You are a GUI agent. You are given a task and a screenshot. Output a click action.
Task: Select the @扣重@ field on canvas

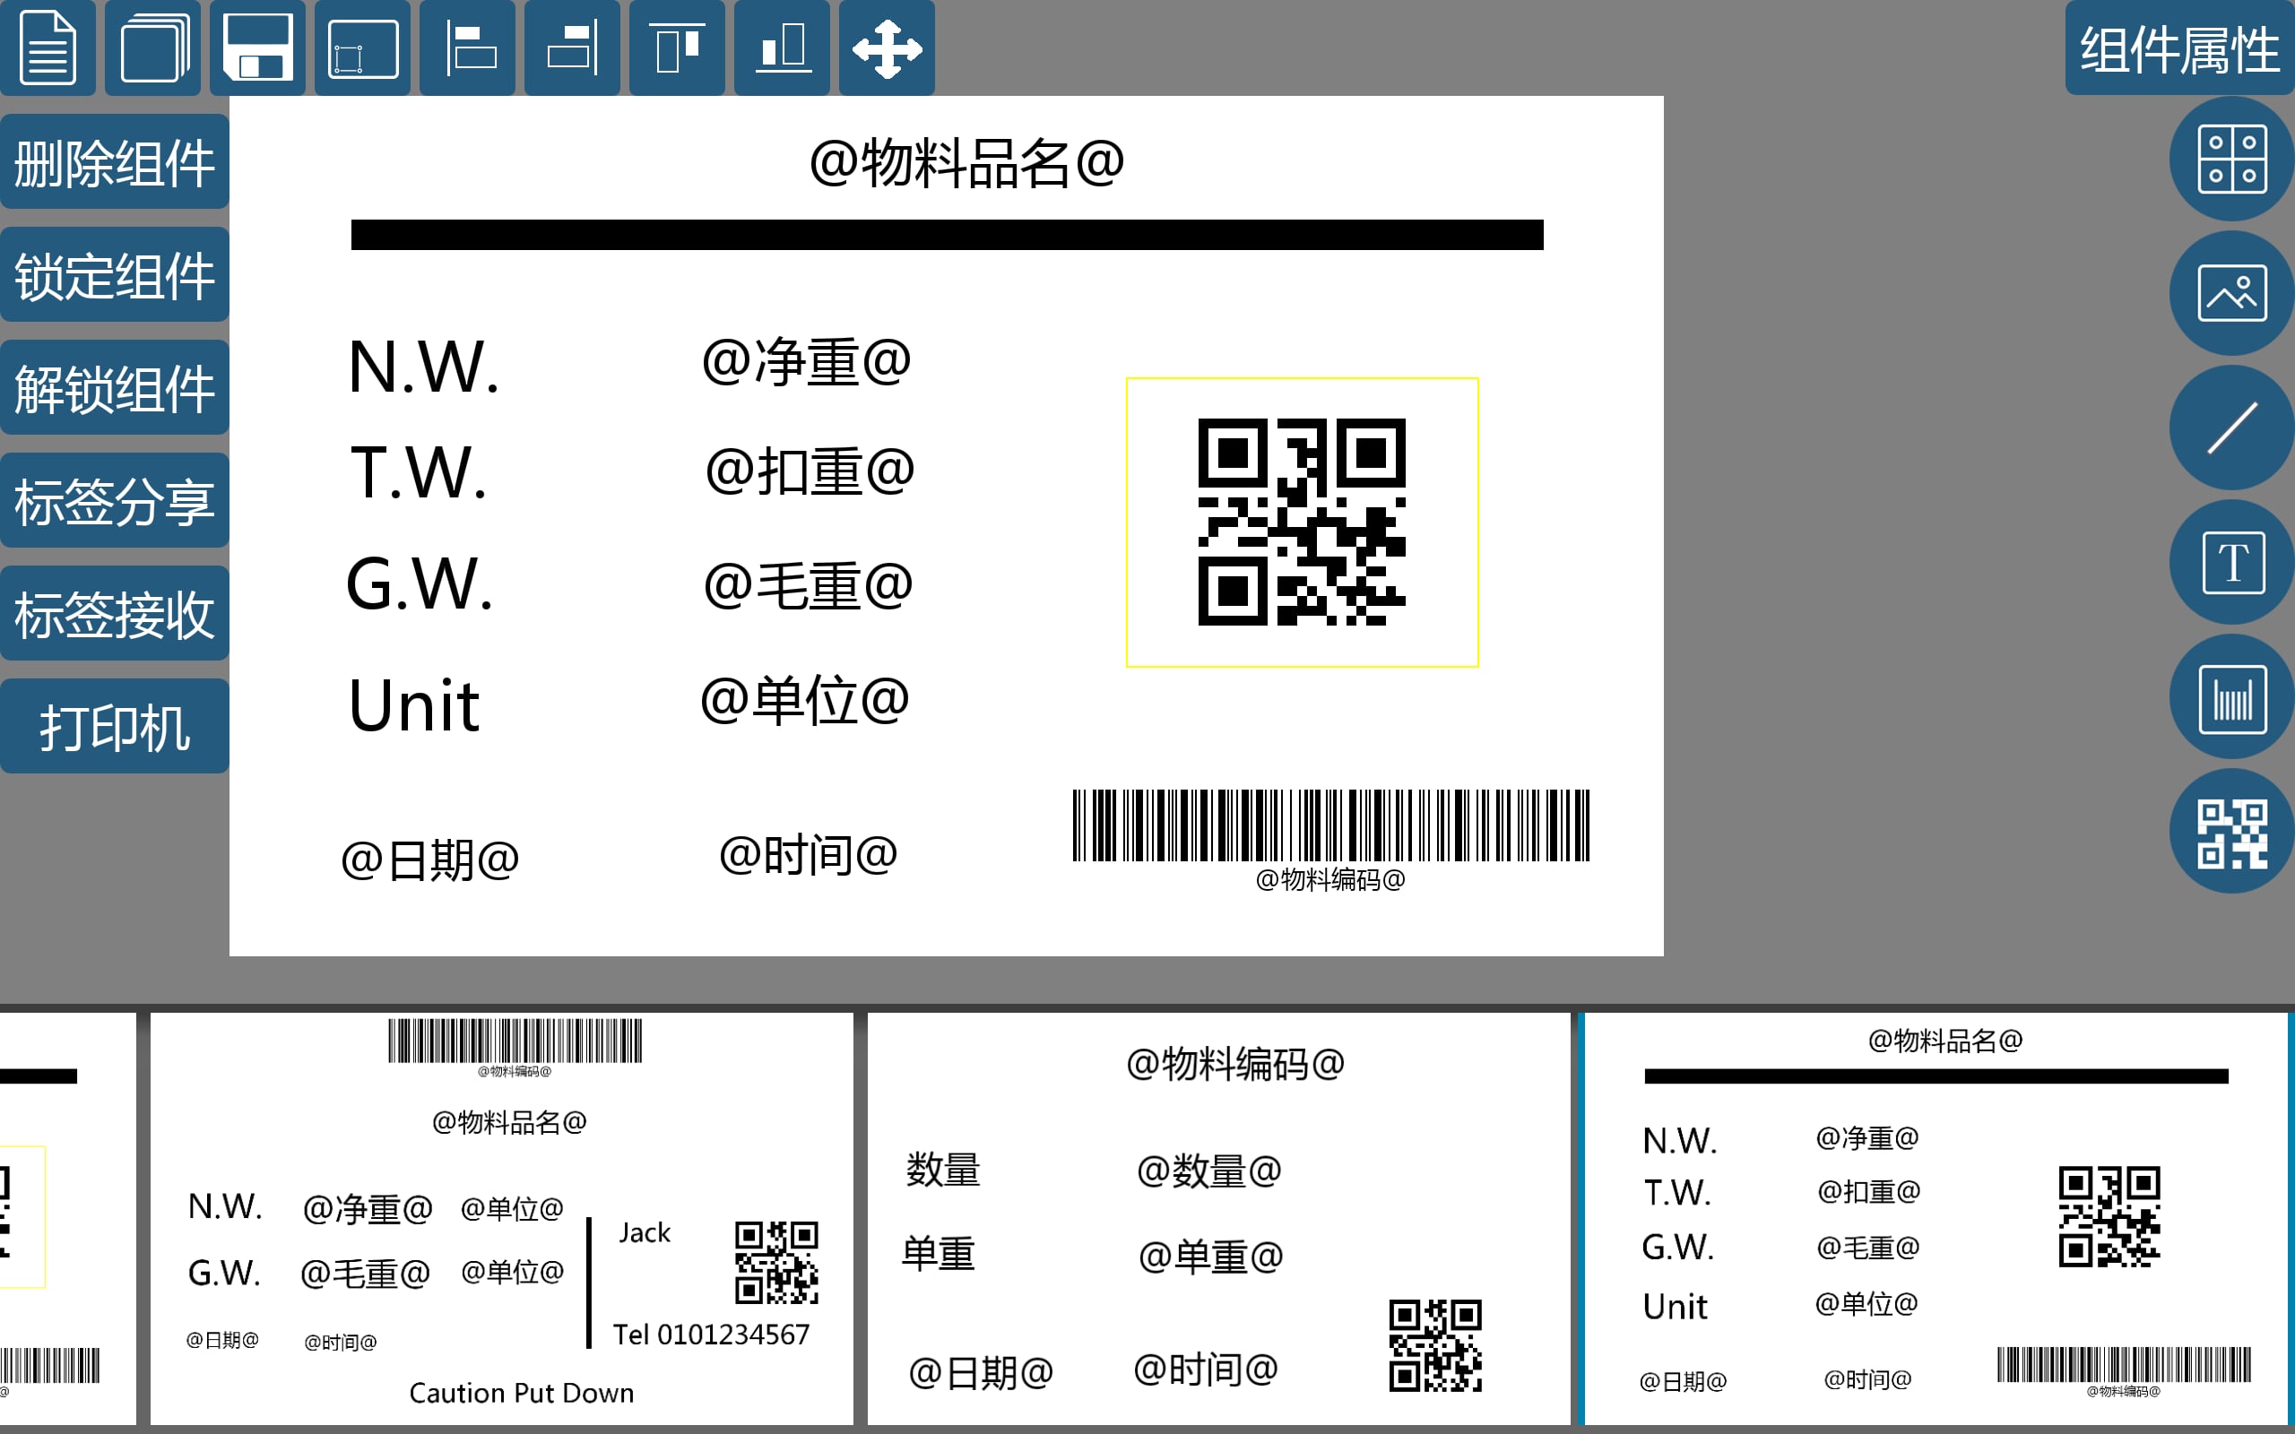click(x=809, y=471)
